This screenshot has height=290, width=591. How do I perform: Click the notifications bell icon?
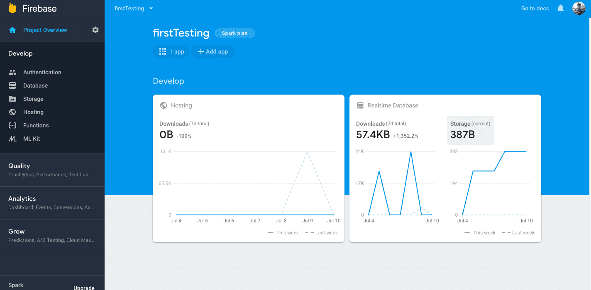pyautogui.click(x=561, y=8)
